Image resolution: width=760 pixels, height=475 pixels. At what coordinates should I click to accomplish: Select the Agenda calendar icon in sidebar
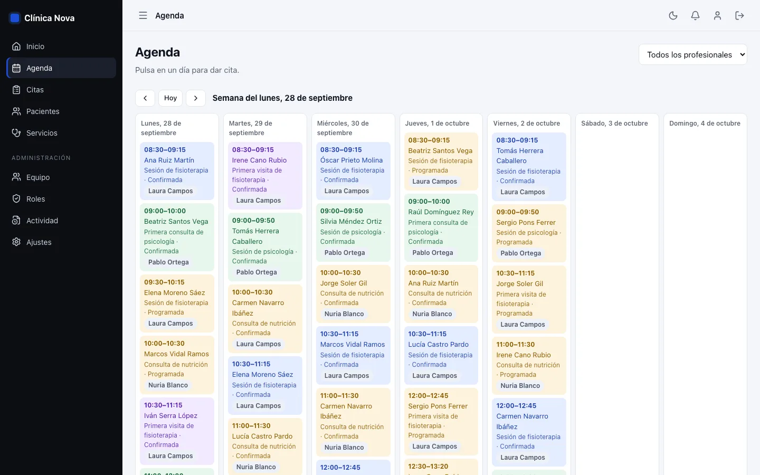point(16,68)
